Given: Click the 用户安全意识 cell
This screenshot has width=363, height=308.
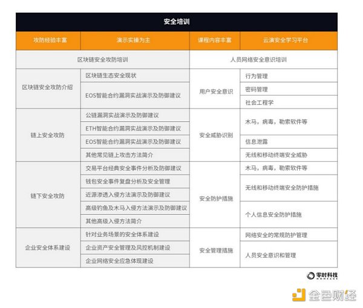Looking at the screenshot, I should pos(215,92).
